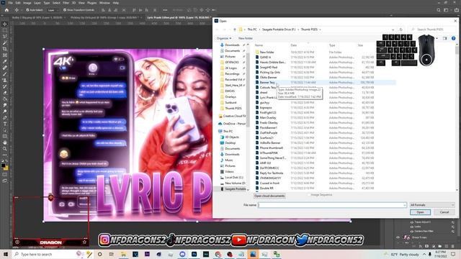Open the File name dropdown arrow
Image resolution: width=461 pixels, height=259 pixels.
[405, 205]
